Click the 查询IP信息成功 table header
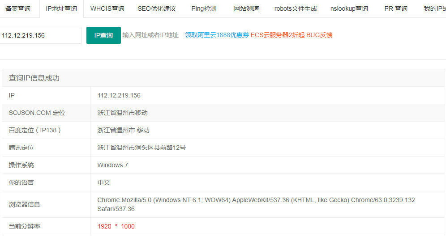The image size is (446, 241). point(223,78)
